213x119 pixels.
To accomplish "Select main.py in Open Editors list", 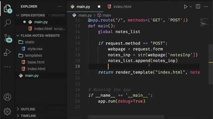I will pyautogui.click(x=41, y=22).
